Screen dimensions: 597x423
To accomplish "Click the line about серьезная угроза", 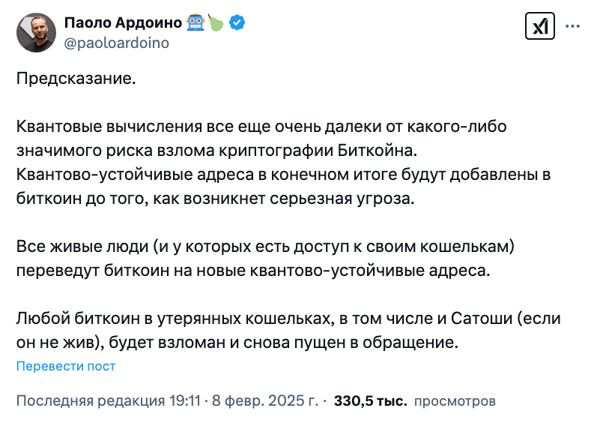I will 216,199.
